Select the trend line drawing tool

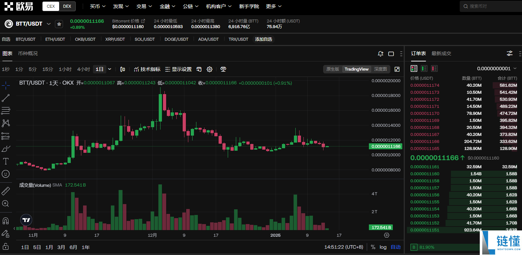point(6,98)
